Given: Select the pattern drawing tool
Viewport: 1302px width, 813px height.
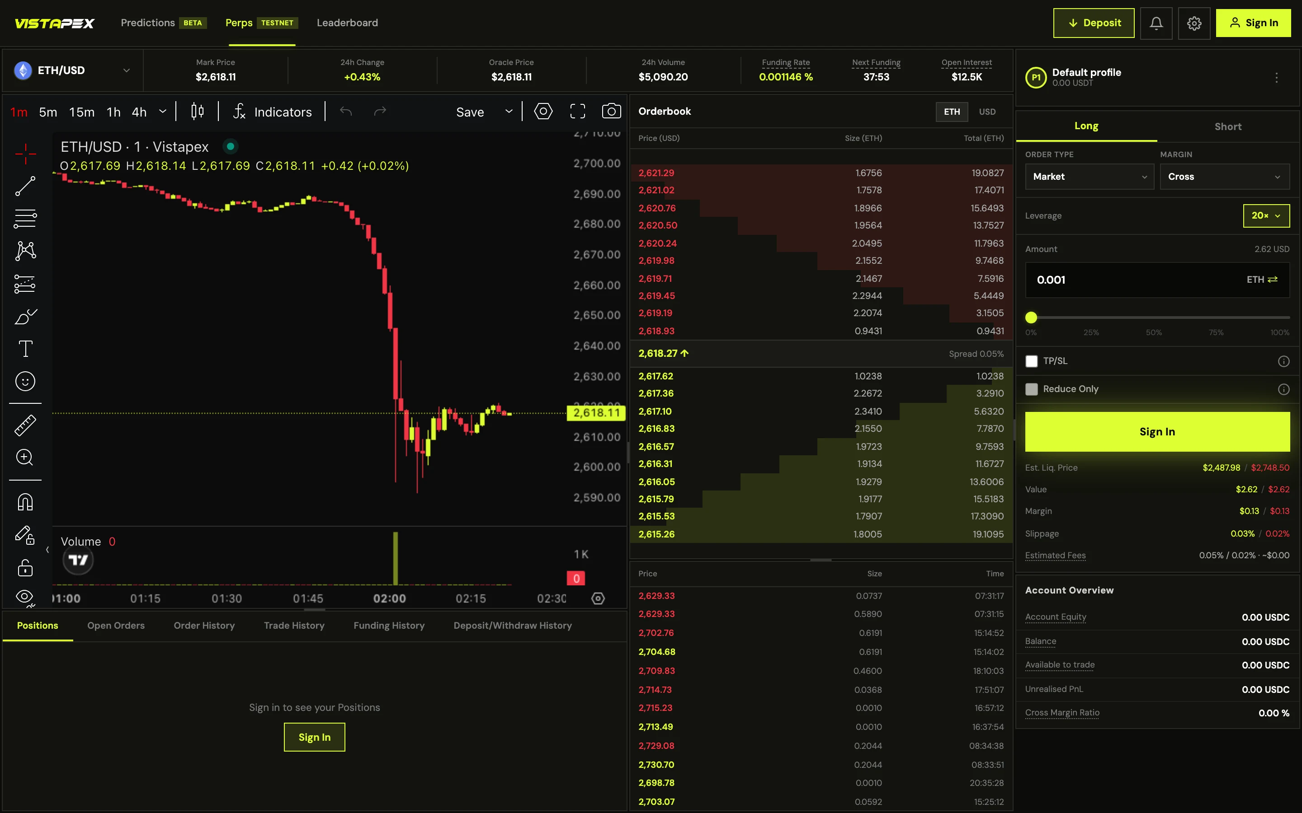Looking at the screenshot, I should 25,251.
